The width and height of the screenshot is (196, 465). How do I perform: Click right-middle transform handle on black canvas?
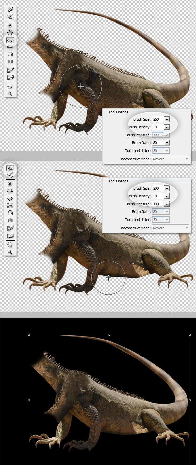(x=190, y=400)
